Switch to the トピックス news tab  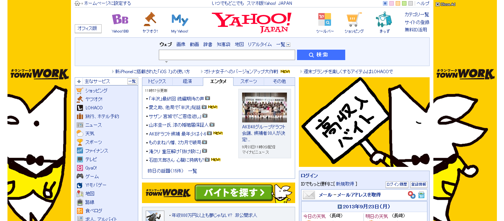coord(157,81)
